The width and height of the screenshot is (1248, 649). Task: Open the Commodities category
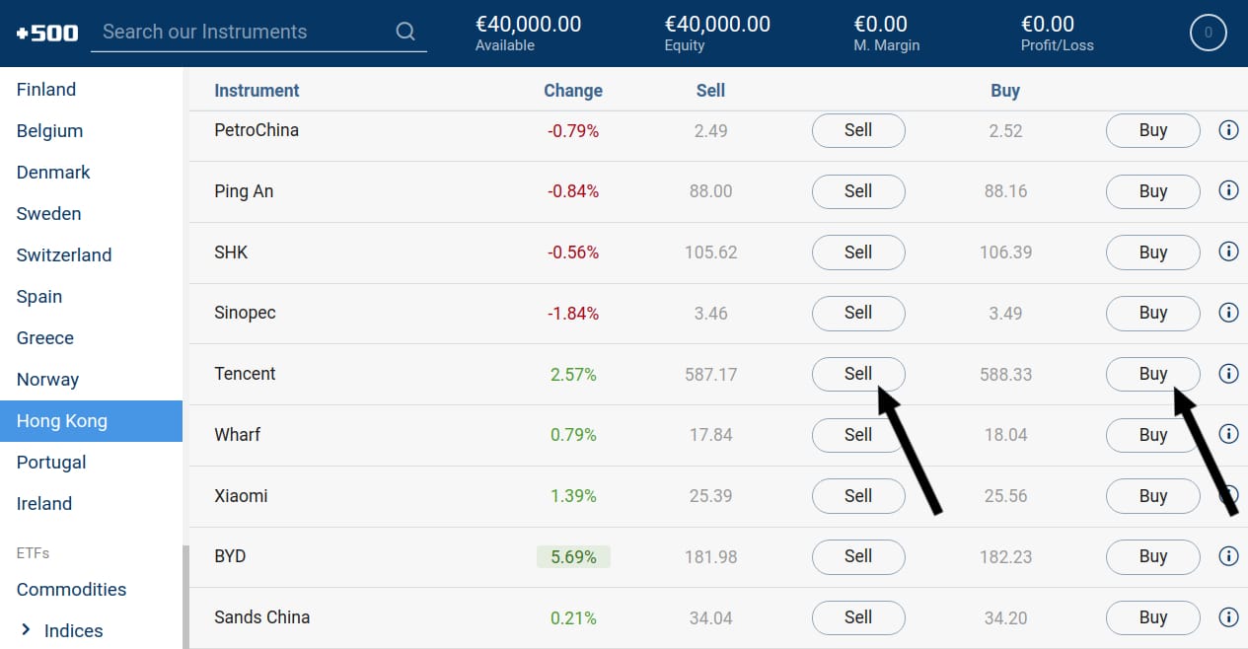pyautogui.click(x=71, y=590)
